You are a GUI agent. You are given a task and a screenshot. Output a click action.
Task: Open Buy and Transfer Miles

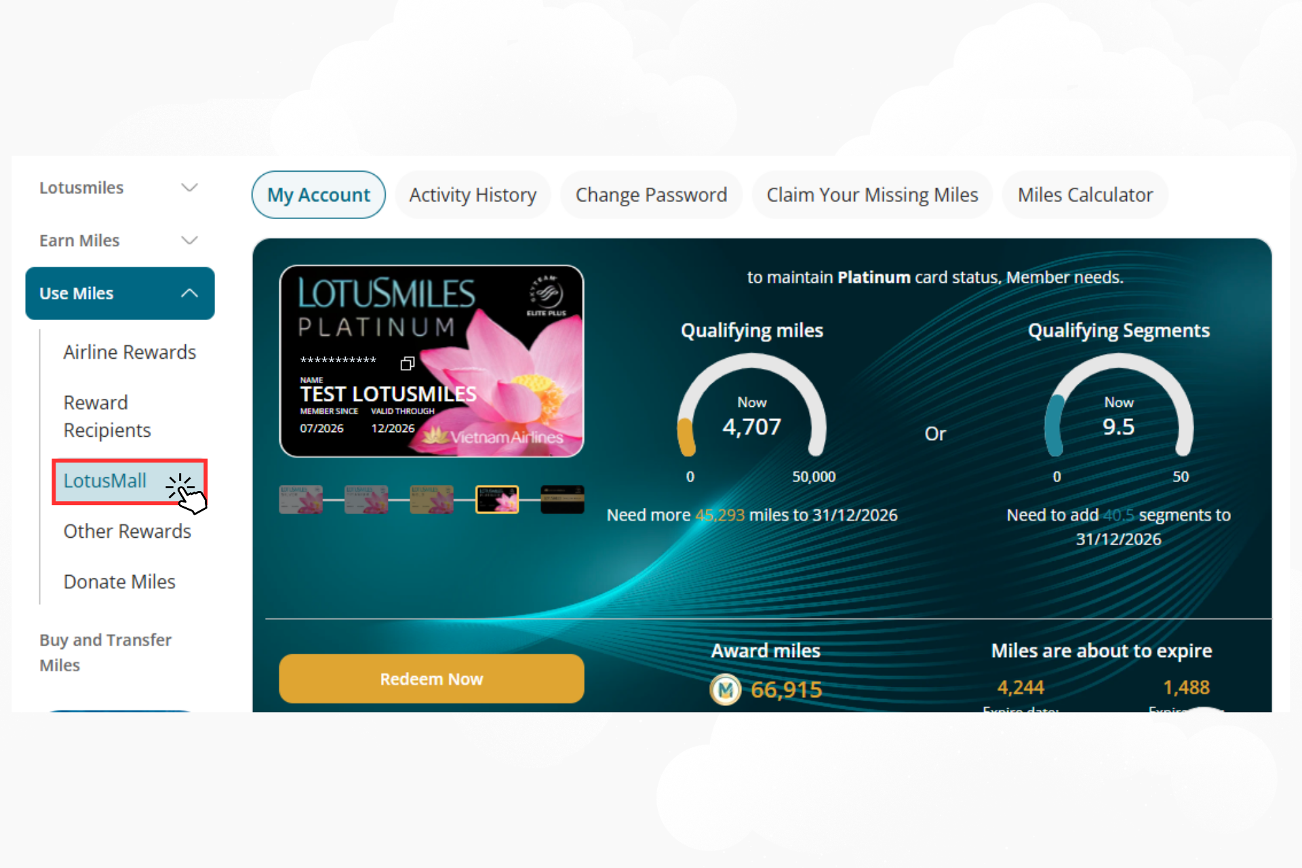[x=106, y=652]
